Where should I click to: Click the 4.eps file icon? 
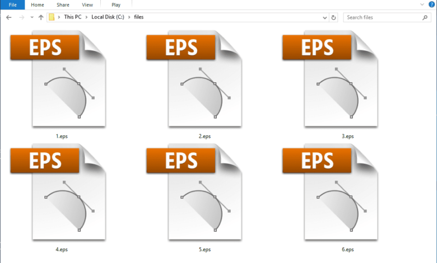56,192
